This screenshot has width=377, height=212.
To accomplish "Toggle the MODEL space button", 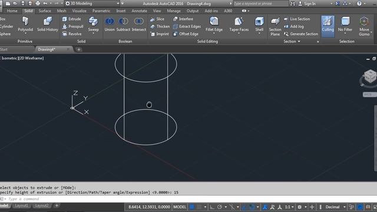I will pyautogui.click(x=180, y=207).
